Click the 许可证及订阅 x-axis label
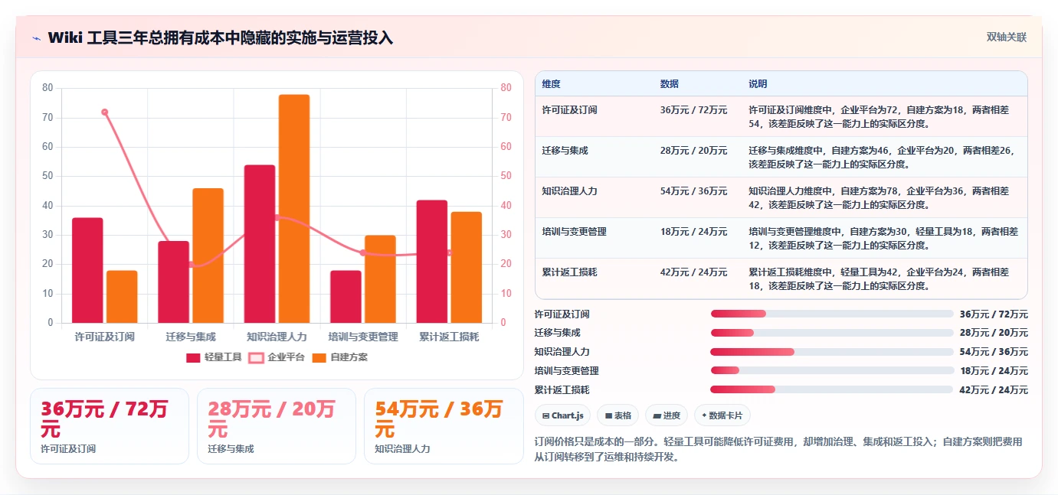The height and width of the screenshot is (495, 1058). click(x=105, y=337)
